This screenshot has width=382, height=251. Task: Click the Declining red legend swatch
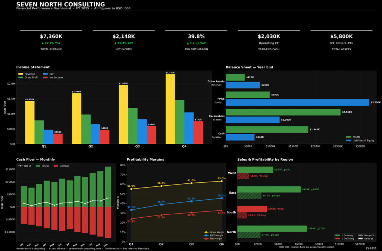338,238
